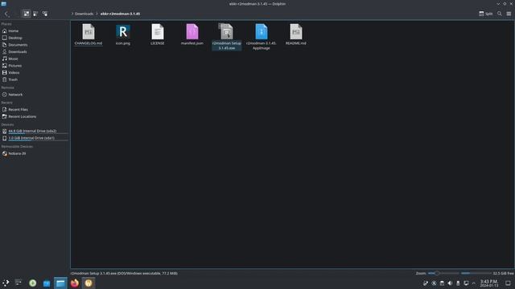Open the blue store bag taskbar icon
The image size is (515, 289).
tap(47, 283)
